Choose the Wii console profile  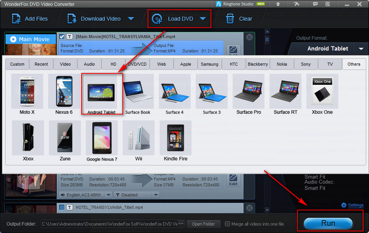tap(139, 141)
